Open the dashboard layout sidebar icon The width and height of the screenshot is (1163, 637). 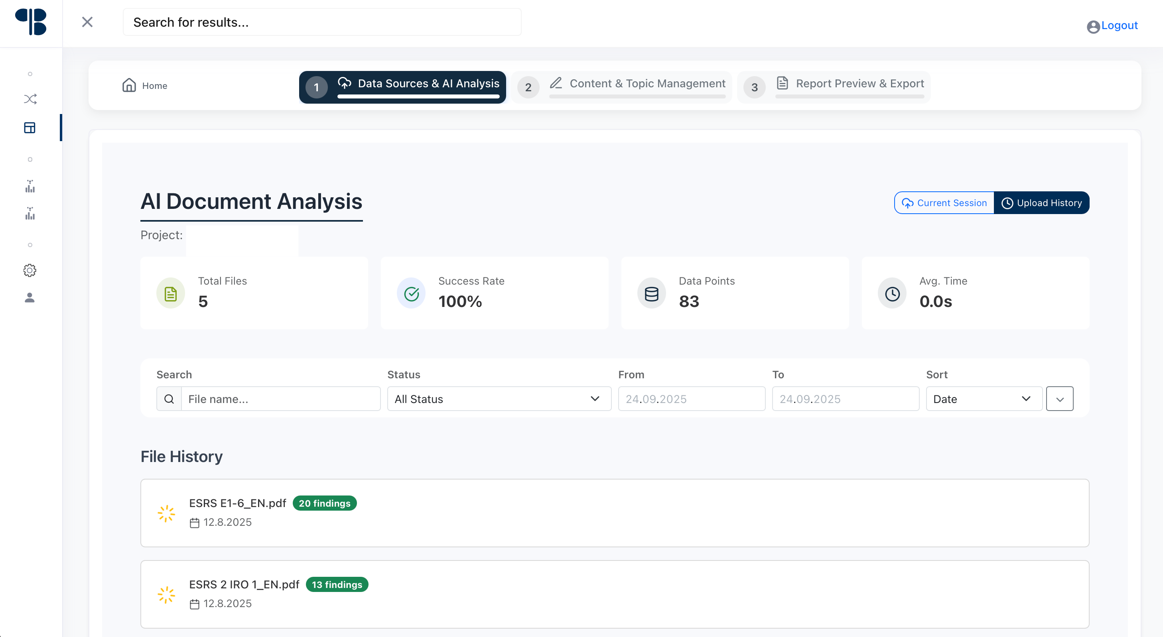click(x=30, y=128)
